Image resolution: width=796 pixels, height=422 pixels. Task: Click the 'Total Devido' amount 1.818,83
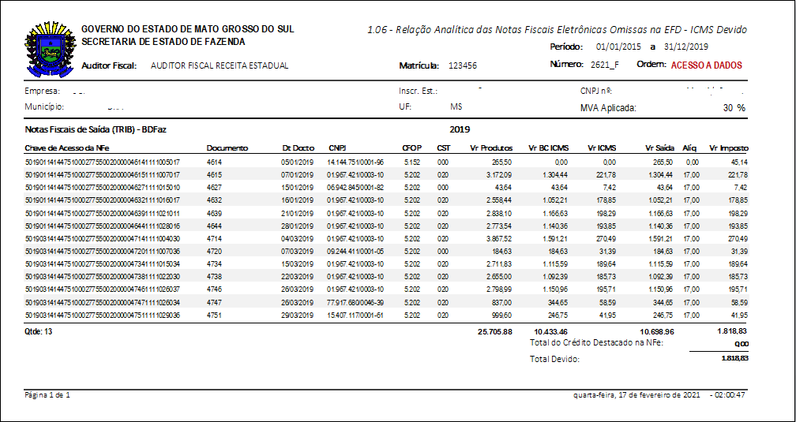click(x=734, y=359)
